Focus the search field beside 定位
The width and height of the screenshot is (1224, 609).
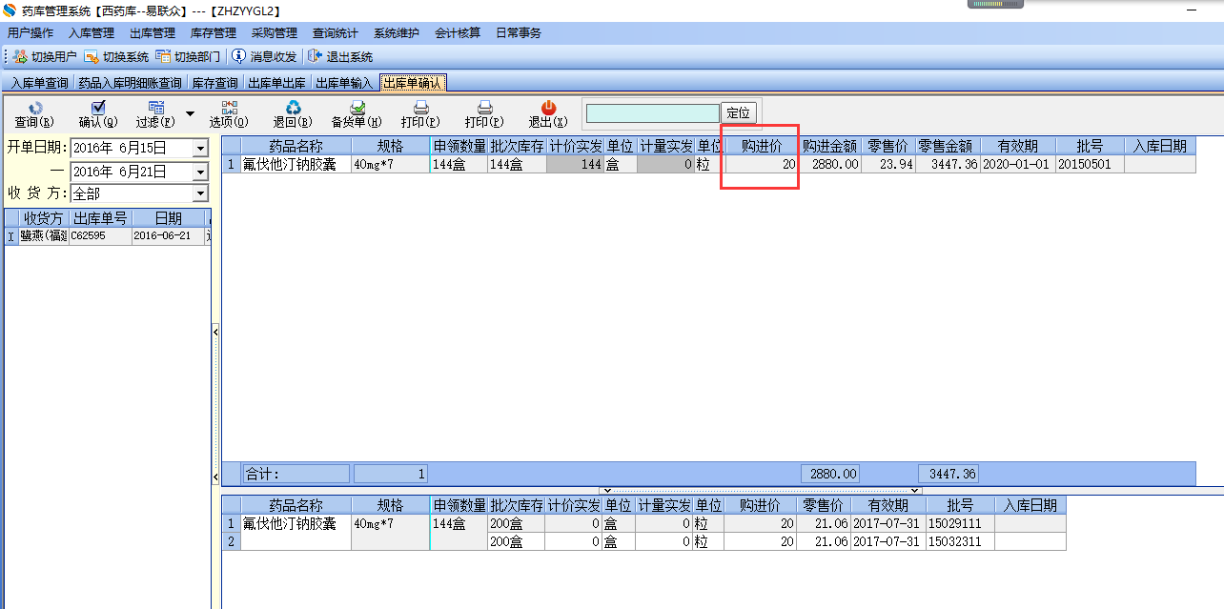click(x=653, y=113)
